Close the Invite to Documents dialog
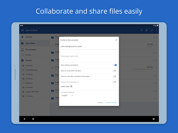The image size is (178, 133). coord(116,40)
